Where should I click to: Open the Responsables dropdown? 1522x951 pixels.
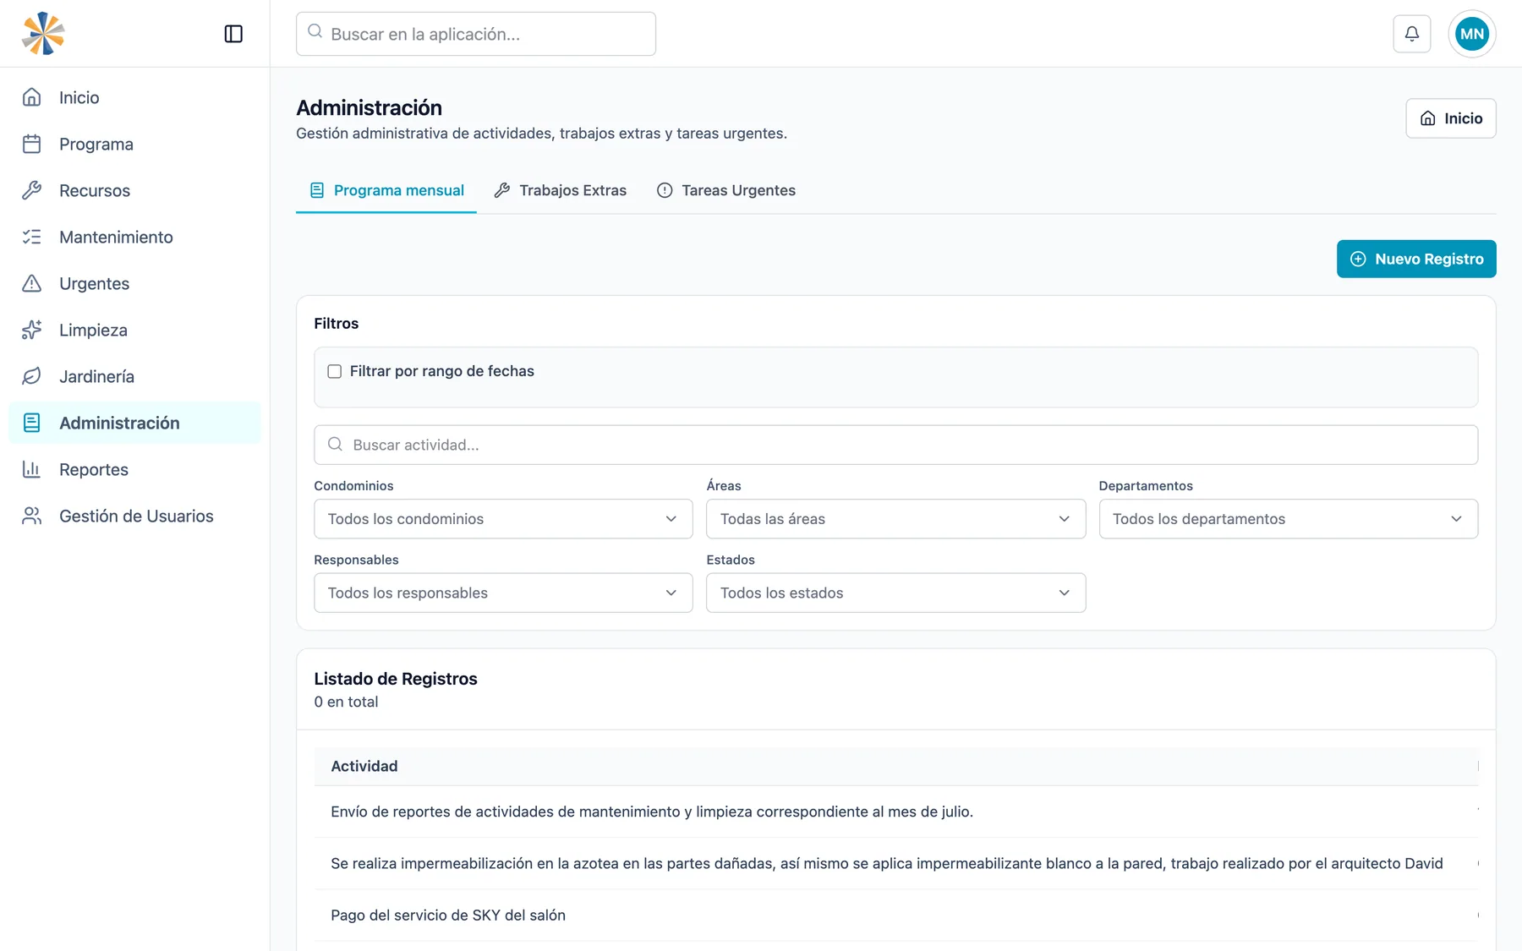(503, 593)
